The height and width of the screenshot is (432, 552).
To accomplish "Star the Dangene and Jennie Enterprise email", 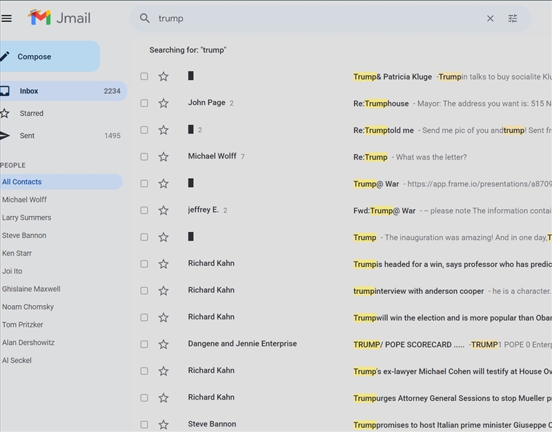I will click(164, 344).
